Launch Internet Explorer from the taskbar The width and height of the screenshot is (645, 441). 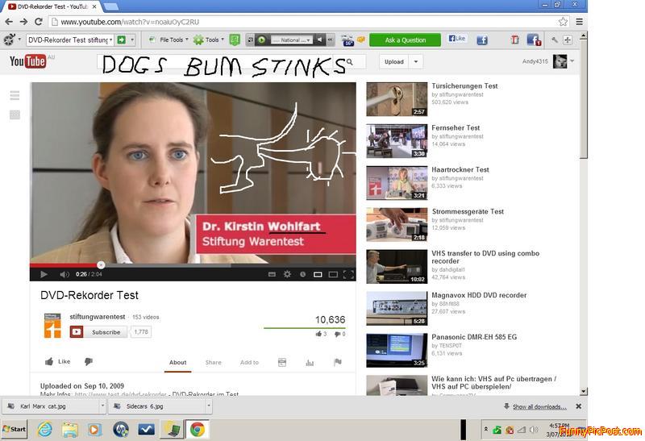[45, 430]
